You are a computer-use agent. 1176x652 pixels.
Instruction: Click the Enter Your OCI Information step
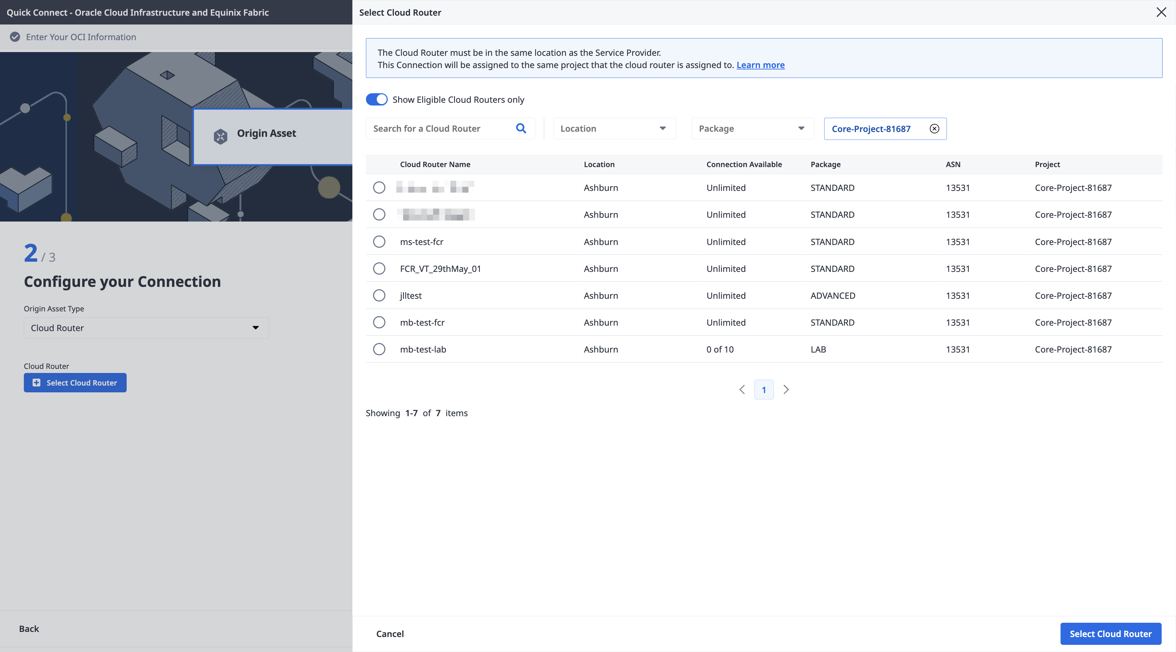[x=81, y=37]
